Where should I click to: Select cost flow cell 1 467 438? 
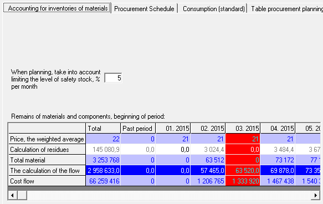[278, 181]
